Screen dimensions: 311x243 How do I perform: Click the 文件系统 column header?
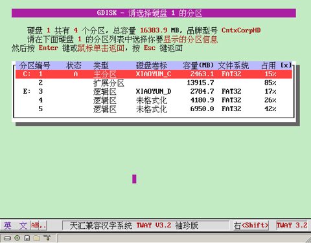[233, 65]
